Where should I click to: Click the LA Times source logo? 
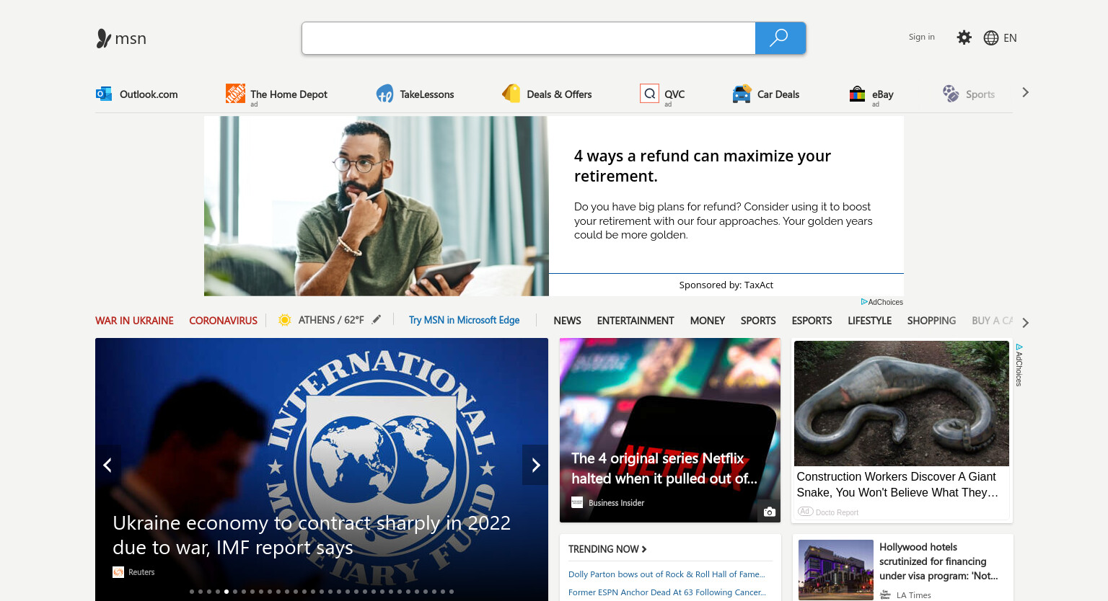click(x=885, y=595)
